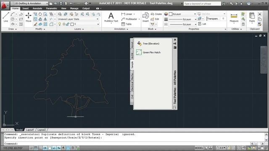Image resolution: width=269 pixels, height=151 pixels.
Task: Click the Copy modify tool icon
Action: [35, 14]
